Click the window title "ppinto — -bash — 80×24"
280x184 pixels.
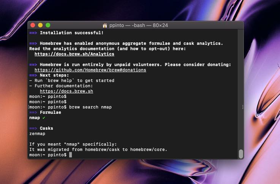[x=138, y=25]
